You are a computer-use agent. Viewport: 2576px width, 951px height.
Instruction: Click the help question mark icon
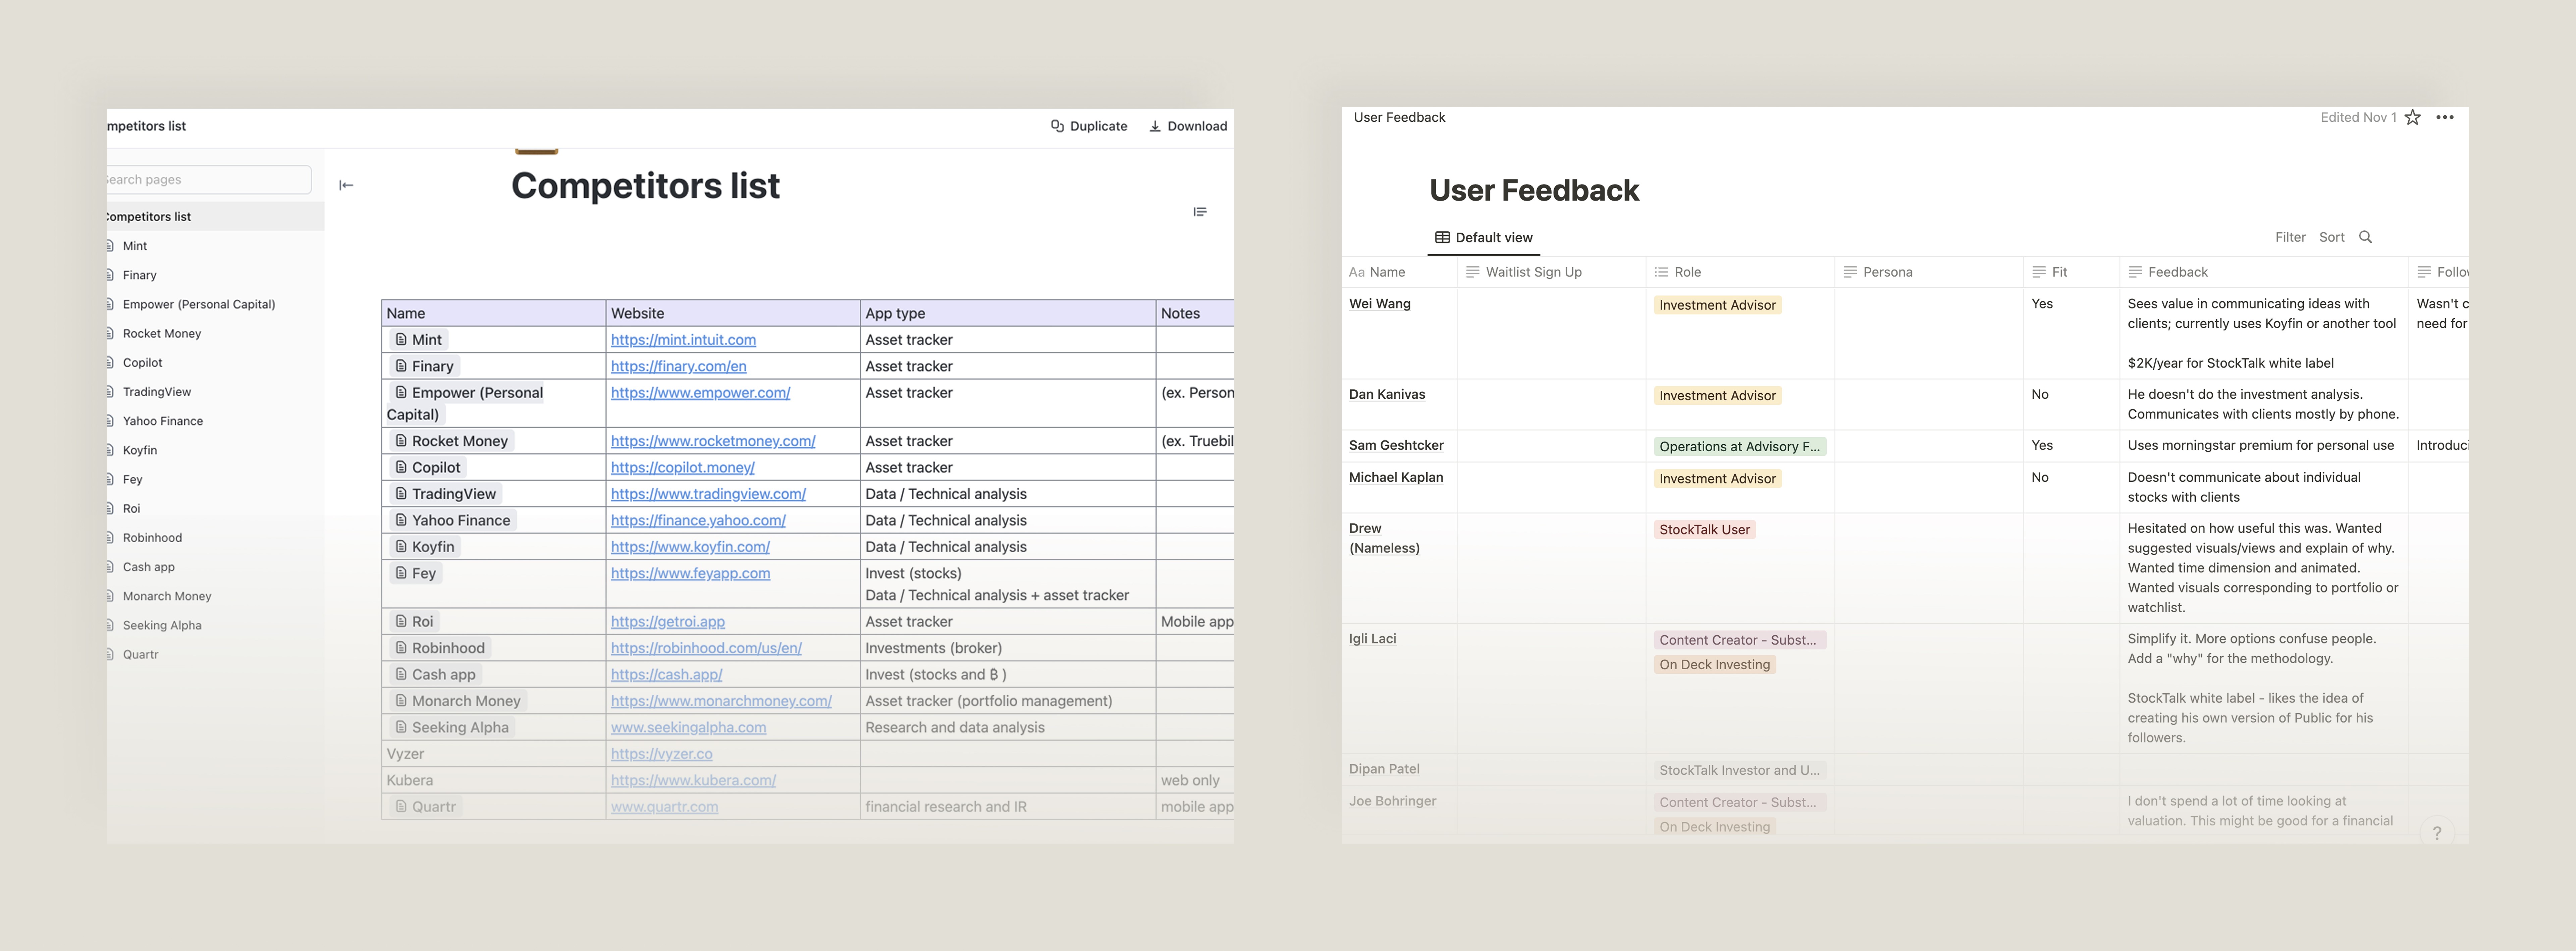(2437, 832)
